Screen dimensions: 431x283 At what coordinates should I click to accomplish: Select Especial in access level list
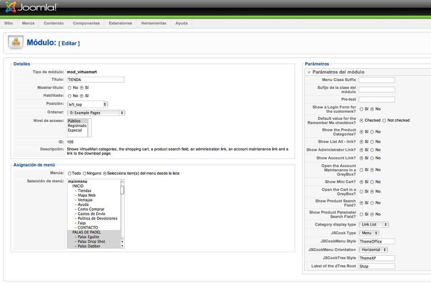(77, 130)
